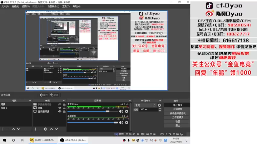Image resolution: width=257 pixels, height=144 pixels.
Task: Click 退出 to exit OBS
Action: 177,125
